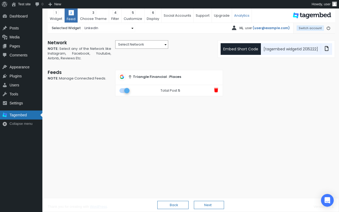This screenshot has height=212, width=339.
Task: Click the user@example.com email link
Action: 271,28
